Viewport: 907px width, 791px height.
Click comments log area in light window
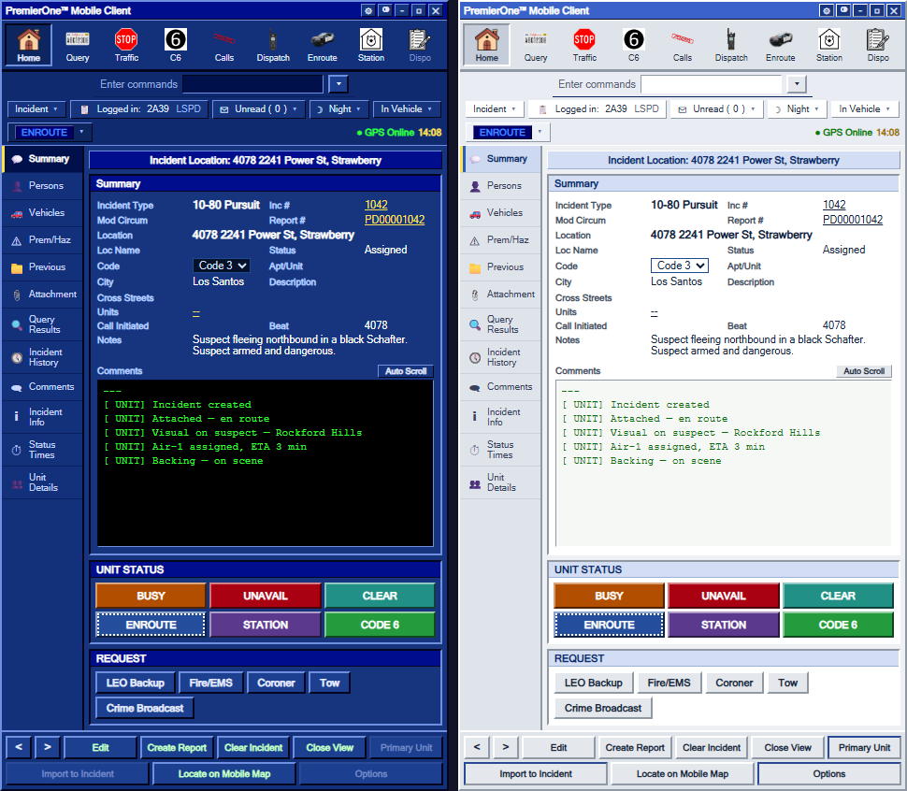[x=723, y=463]
